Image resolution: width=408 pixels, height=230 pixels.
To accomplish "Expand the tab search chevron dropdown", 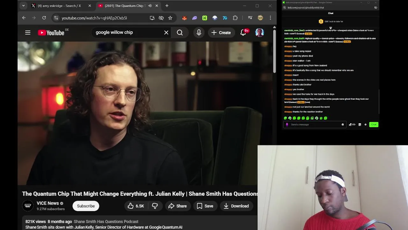I will tap(23, 6).
